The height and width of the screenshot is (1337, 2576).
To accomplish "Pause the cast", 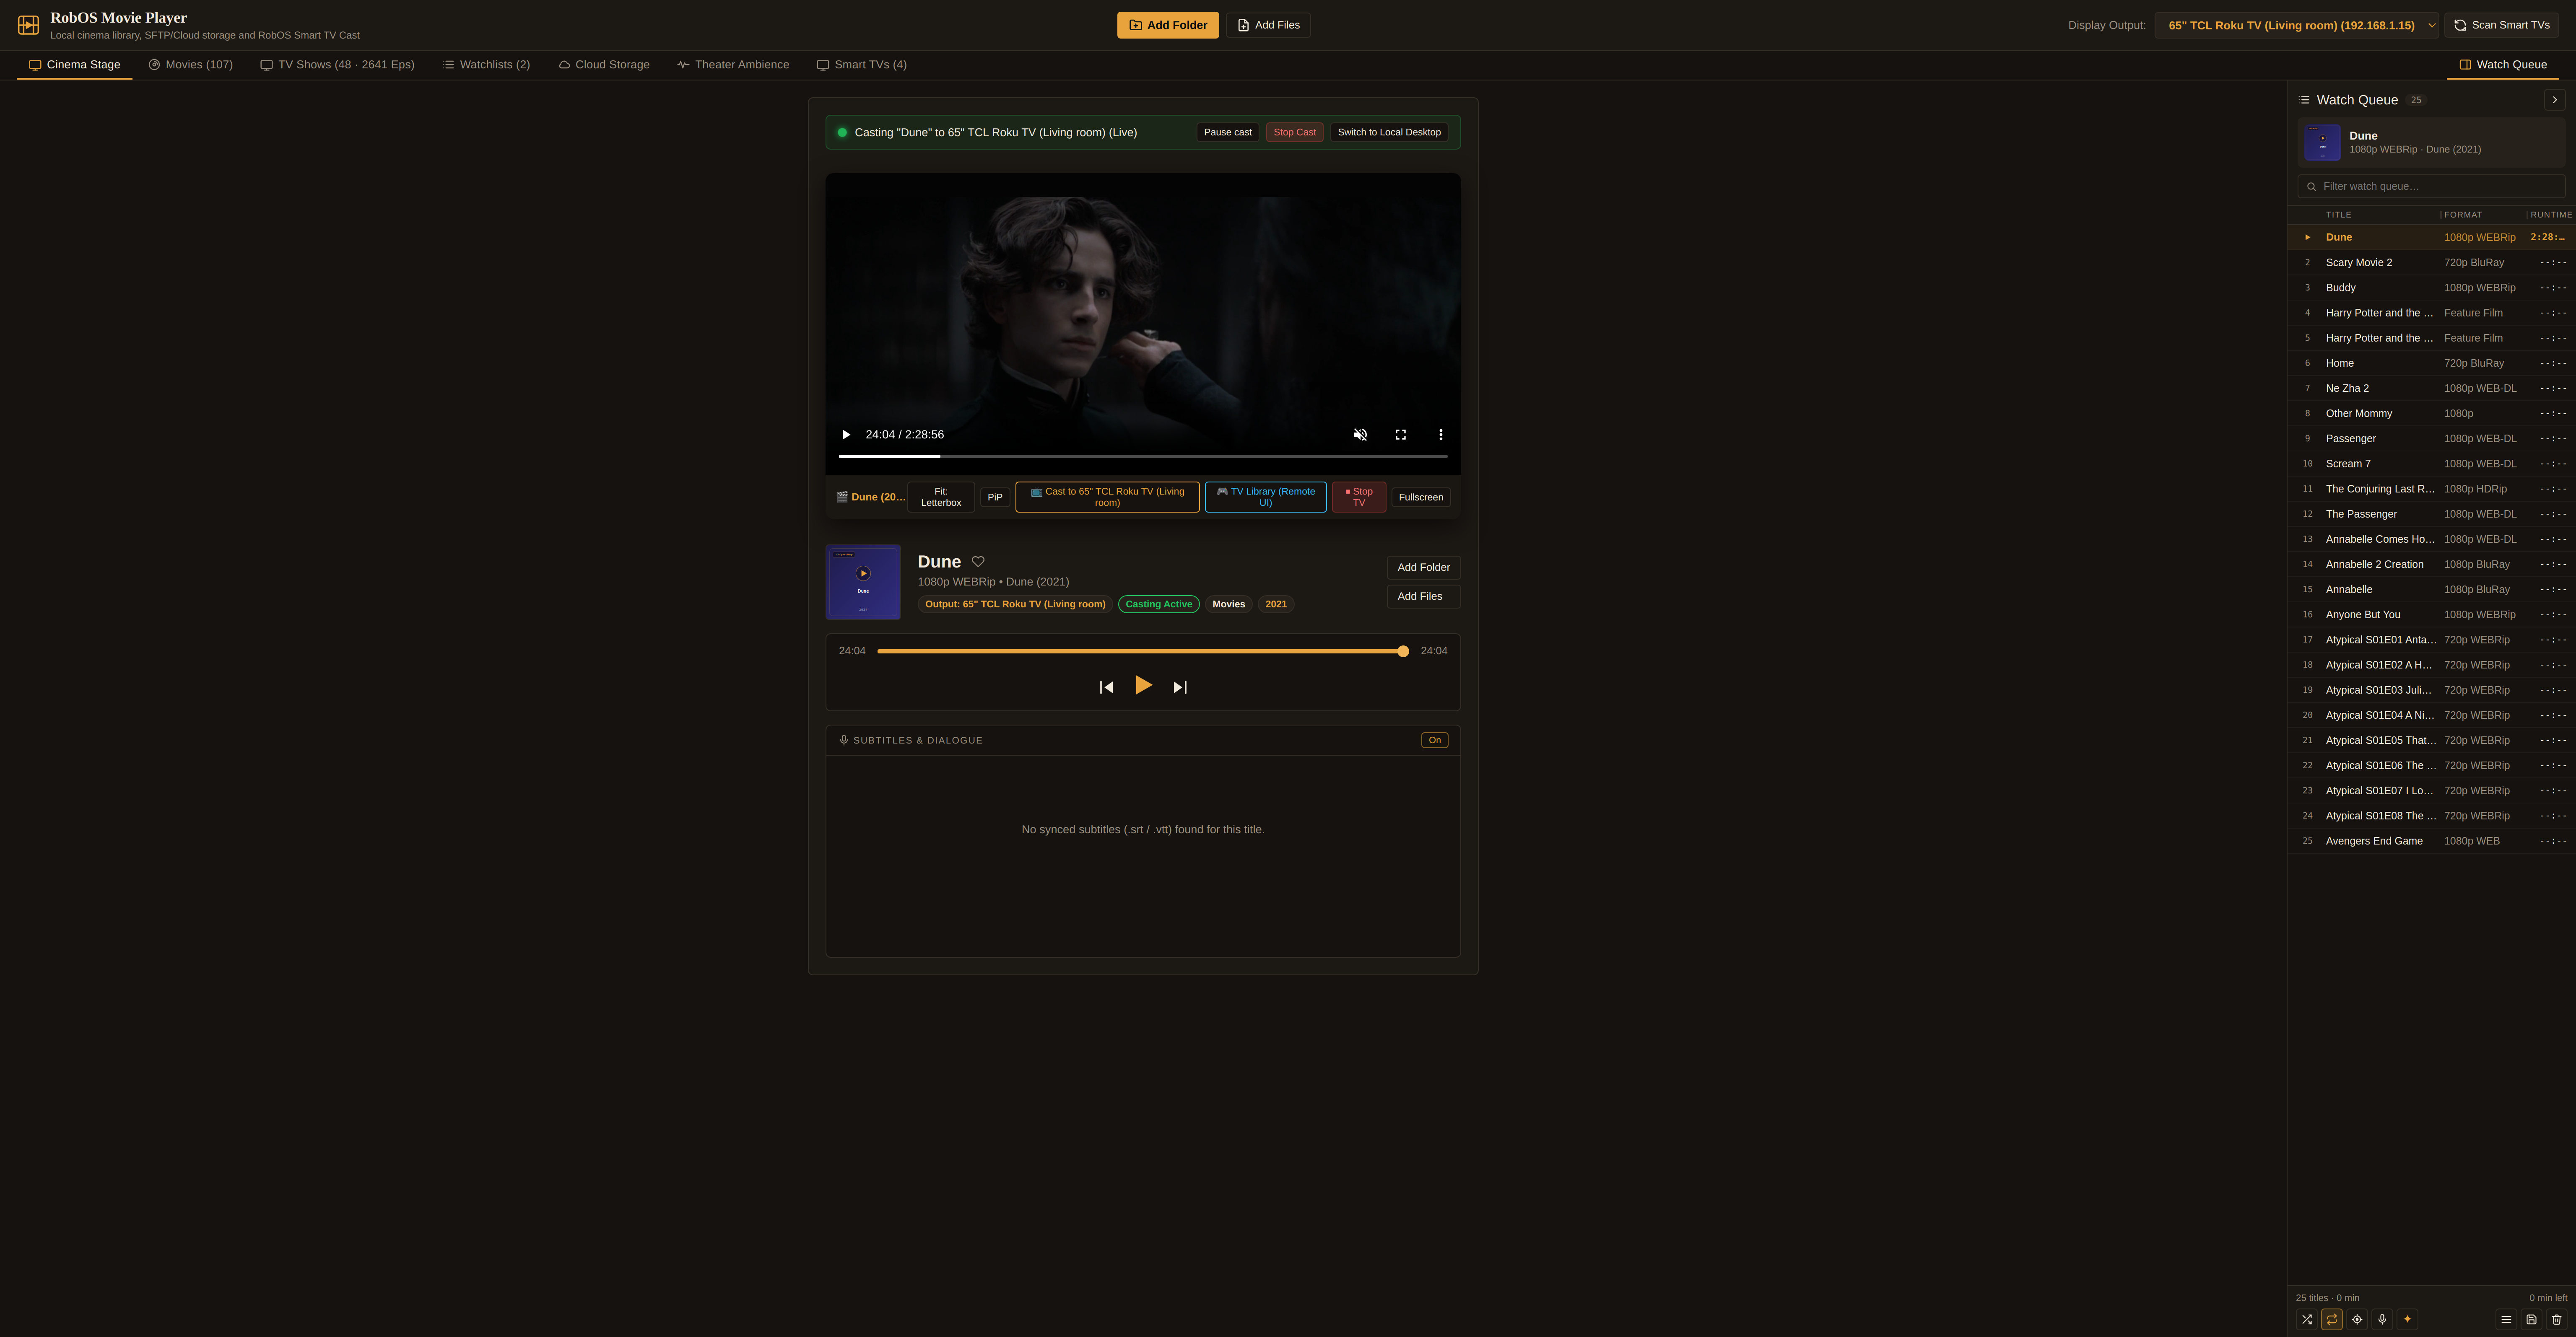I will pos(1227,132).
